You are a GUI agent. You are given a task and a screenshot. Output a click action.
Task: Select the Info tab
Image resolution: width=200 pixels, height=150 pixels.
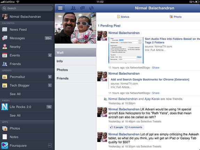pyautogui.click(x=75, y=61)
